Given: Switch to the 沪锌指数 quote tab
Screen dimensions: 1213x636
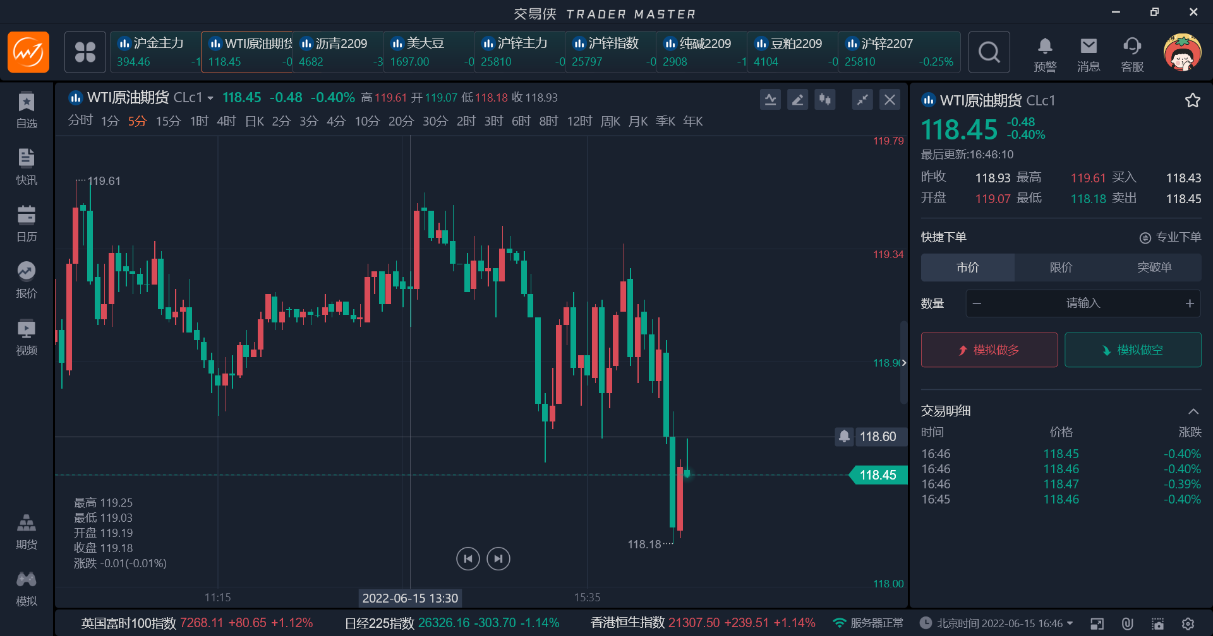Looking at the screenshot, I should (611, 52).
